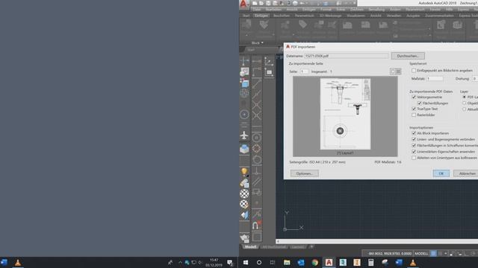478x268 pixels.
Task: Click the new file icon in quick access toolbar
Action: (255, 3)
